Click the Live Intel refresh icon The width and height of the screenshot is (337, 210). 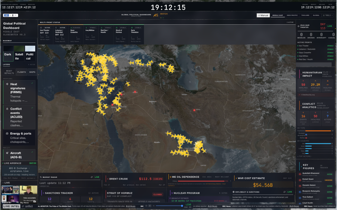[23, 206]
